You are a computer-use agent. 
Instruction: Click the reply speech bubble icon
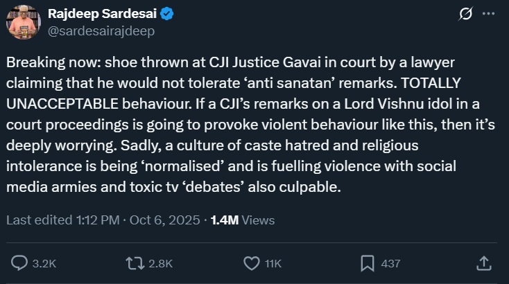coord(21,263)
